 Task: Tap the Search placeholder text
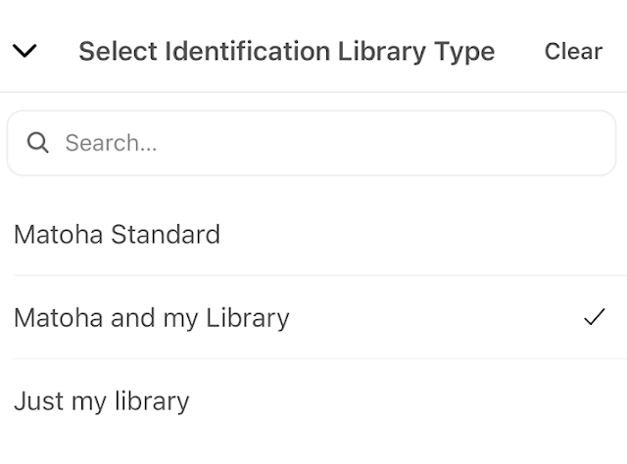(x=111, y=143)
